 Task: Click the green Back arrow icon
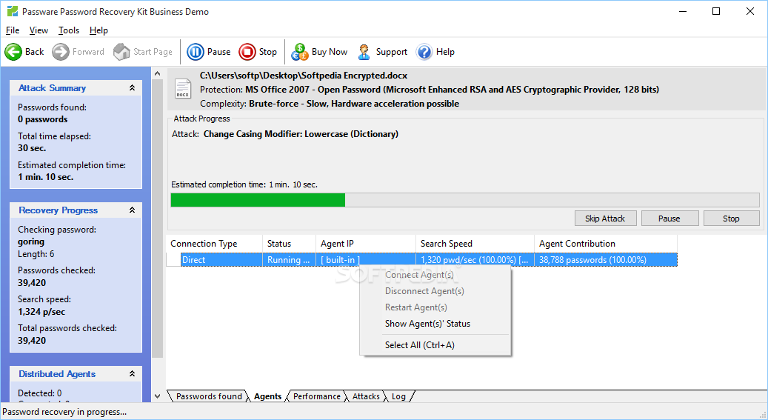13,52
